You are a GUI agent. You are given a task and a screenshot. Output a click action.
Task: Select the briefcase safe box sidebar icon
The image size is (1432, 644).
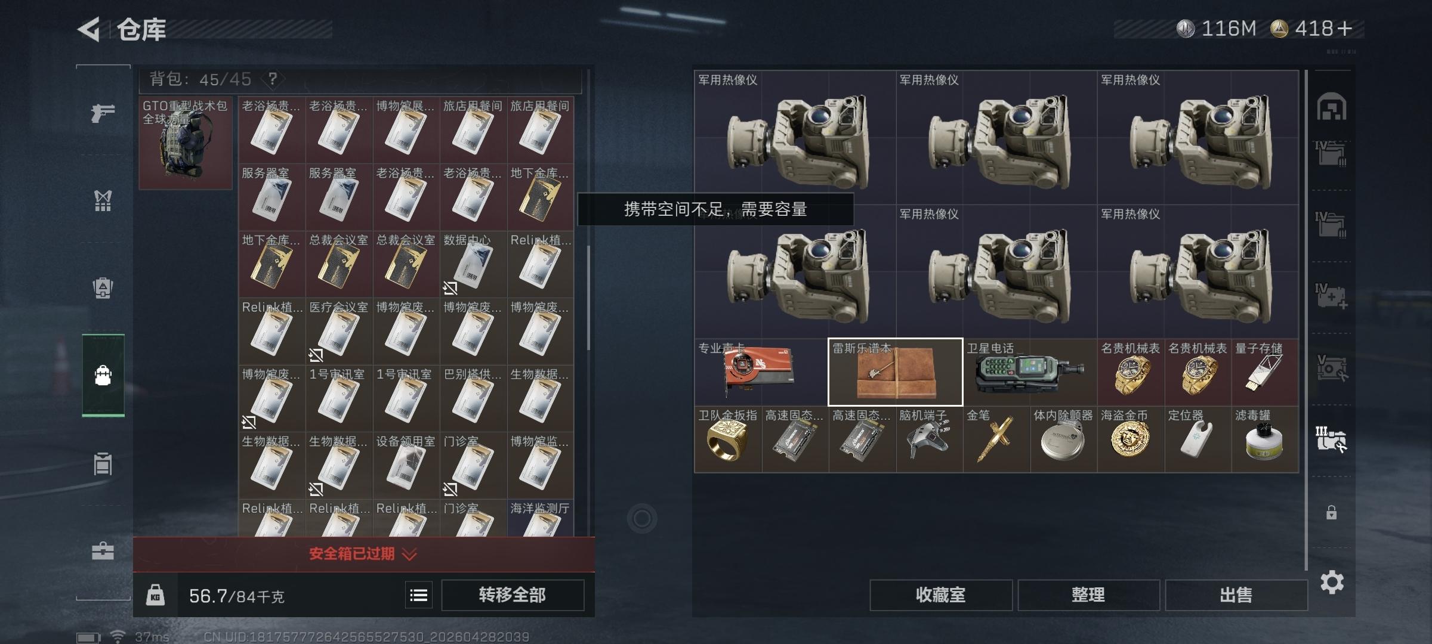coord(103,551)
